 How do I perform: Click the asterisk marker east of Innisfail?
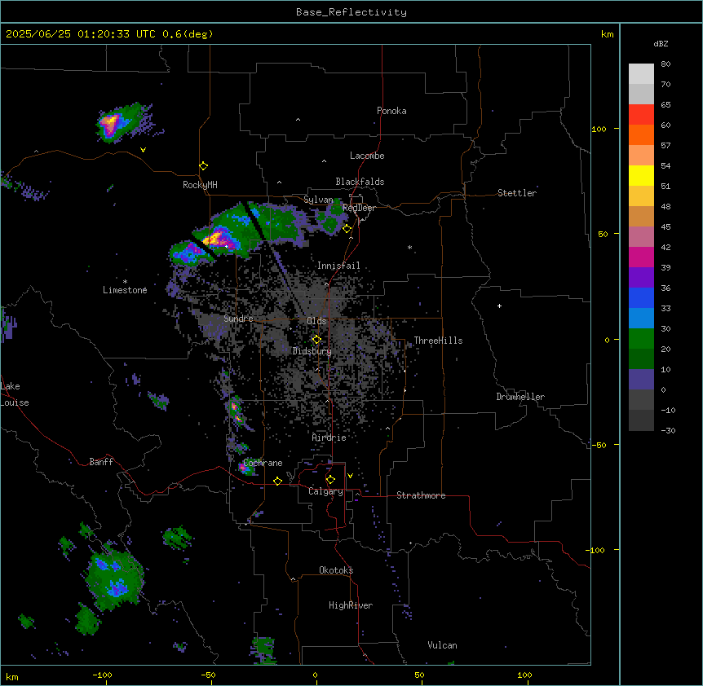click(x=409, y=247)
